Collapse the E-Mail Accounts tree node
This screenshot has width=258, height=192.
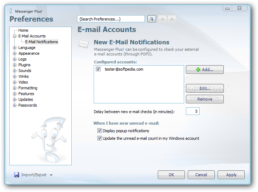[15, 36]
